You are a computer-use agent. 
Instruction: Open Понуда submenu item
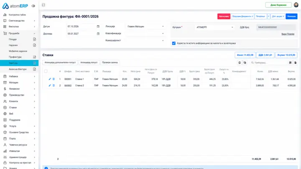(13, 39)
